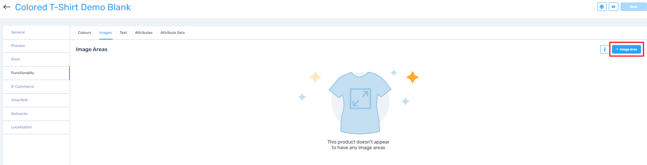647x165 pixels.
Task: Click the eye preview icon
Action: tap(613, 7)
